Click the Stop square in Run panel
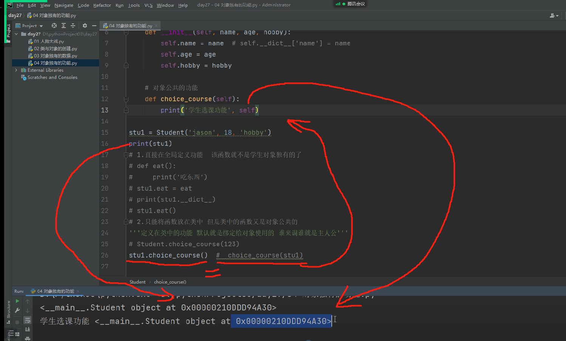The width and height of the screenshot is (566, 341). 17,322
